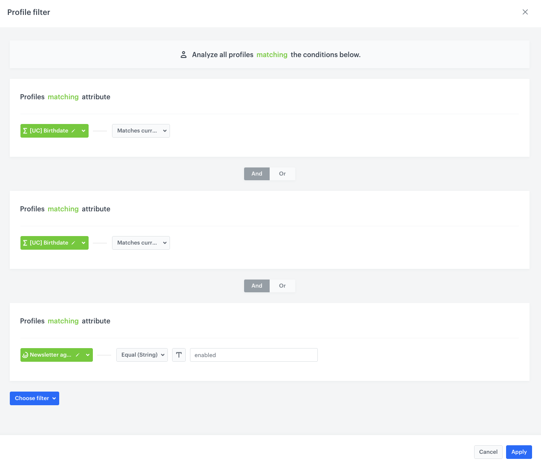
Task: Click the enabled value input field
Action: coord(253,355)
